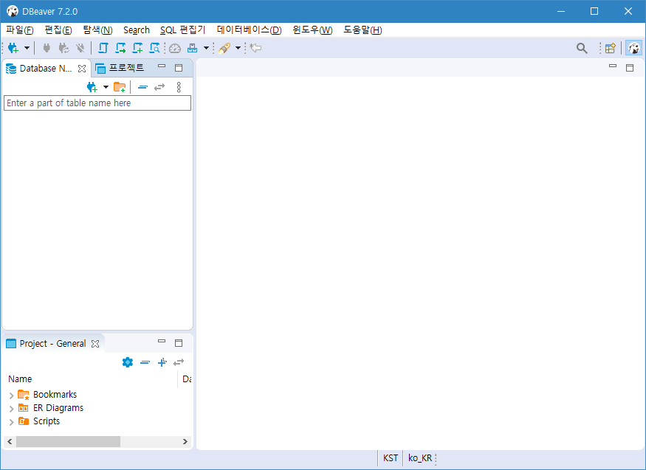This screenshot has width=646, height=470.
Task: Close the Project - General tab
Action: click(95, 344)
